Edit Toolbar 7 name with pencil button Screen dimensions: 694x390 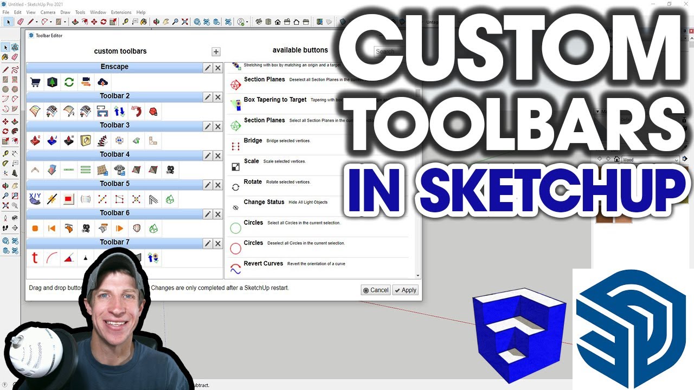208,243
